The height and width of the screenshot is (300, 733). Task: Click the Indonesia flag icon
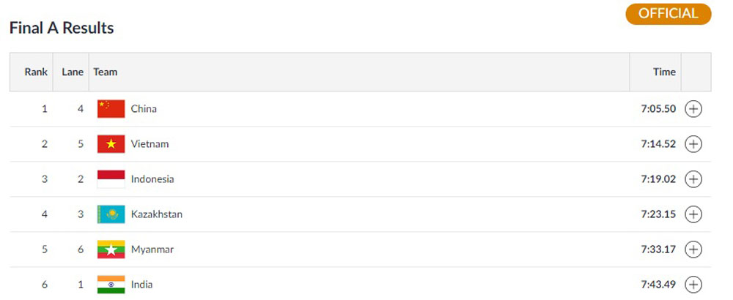pyautogui.click(x=111, y=179)
